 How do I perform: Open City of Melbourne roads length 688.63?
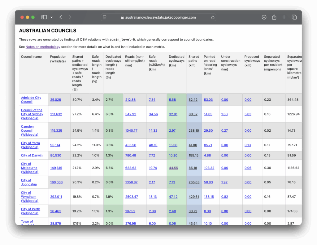(131, 168)
